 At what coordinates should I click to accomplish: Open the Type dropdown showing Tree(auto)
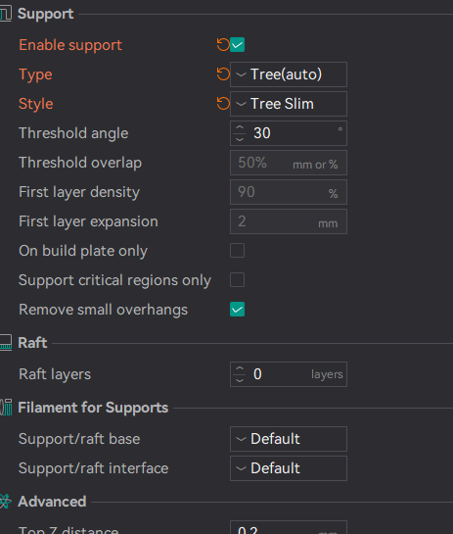click(x=289, y=74)
